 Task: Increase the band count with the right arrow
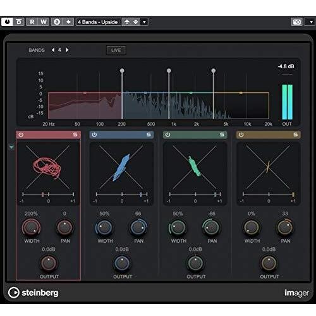coord(67,50)
